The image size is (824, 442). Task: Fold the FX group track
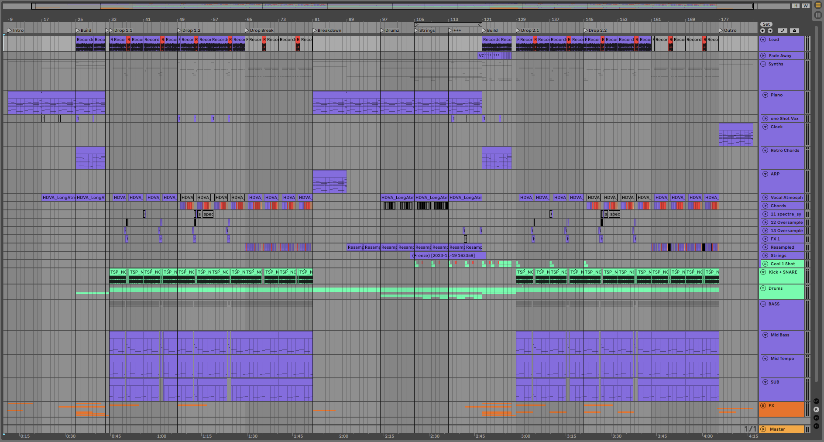point(763,406)
